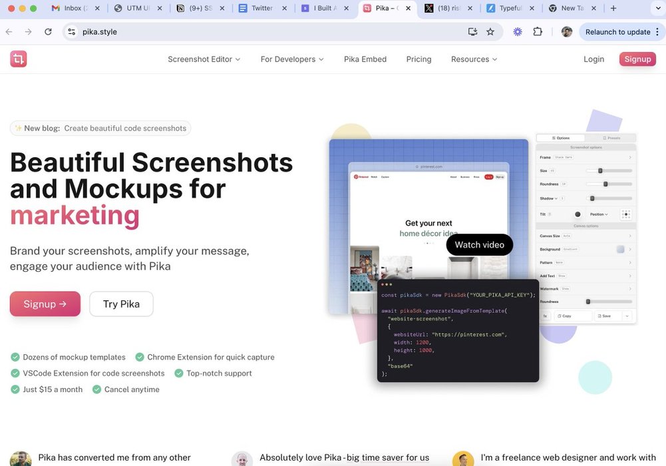Expand the For Developers dropdown
The width and height of the screenshot is (666, 466).
pos(291,59)
